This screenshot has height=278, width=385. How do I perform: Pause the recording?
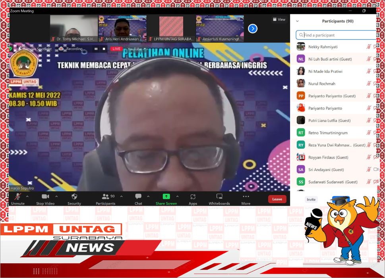(96, 49)
